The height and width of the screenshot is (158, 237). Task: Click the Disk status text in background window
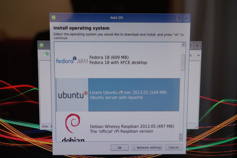(47, 126)
